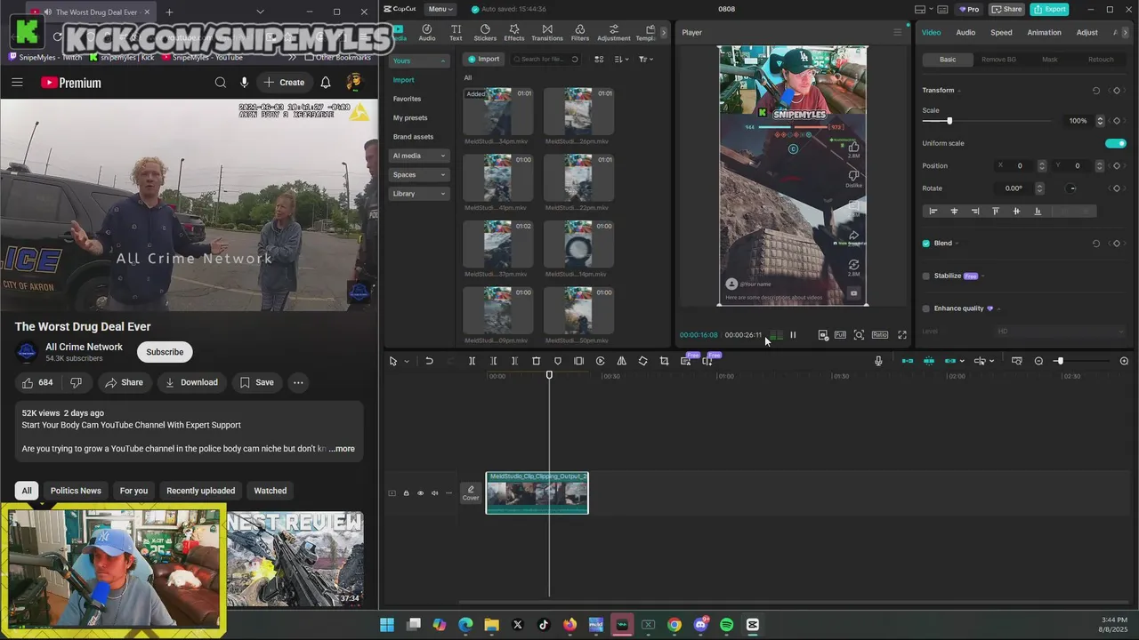Enable the Enhance quality checkbox
1139x640 pixels.
click(926, 308)
